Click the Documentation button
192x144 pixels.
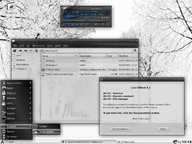[120, 129]
